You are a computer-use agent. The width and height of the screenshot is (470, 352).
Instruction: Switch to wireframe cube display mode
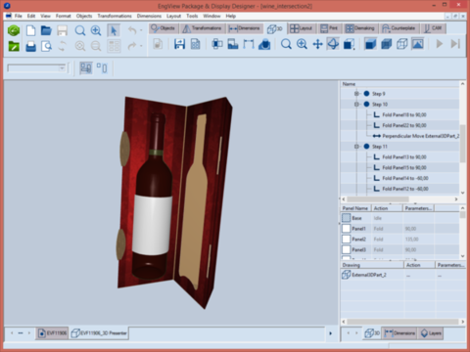pyautogui.click(x=401, y=44)
